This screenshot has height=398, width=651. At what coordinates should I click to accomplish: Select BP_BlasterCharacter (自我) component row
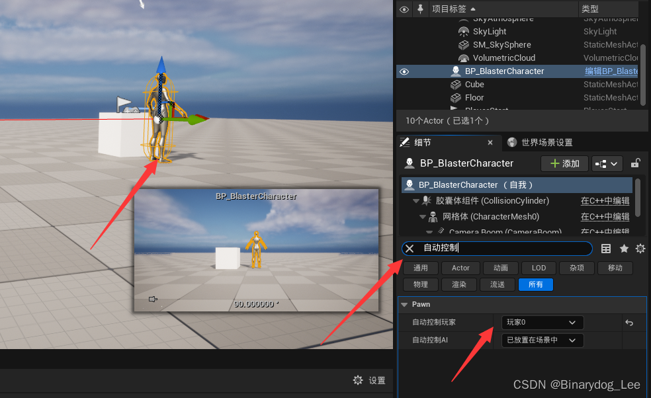517,185
